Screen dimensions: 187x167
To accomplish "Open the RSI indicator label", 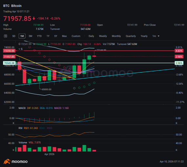I will point(20,128).
